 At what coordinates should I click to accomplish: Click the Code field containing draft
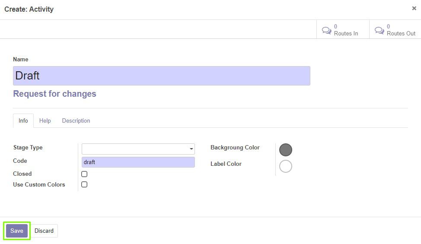click(138, 162)
